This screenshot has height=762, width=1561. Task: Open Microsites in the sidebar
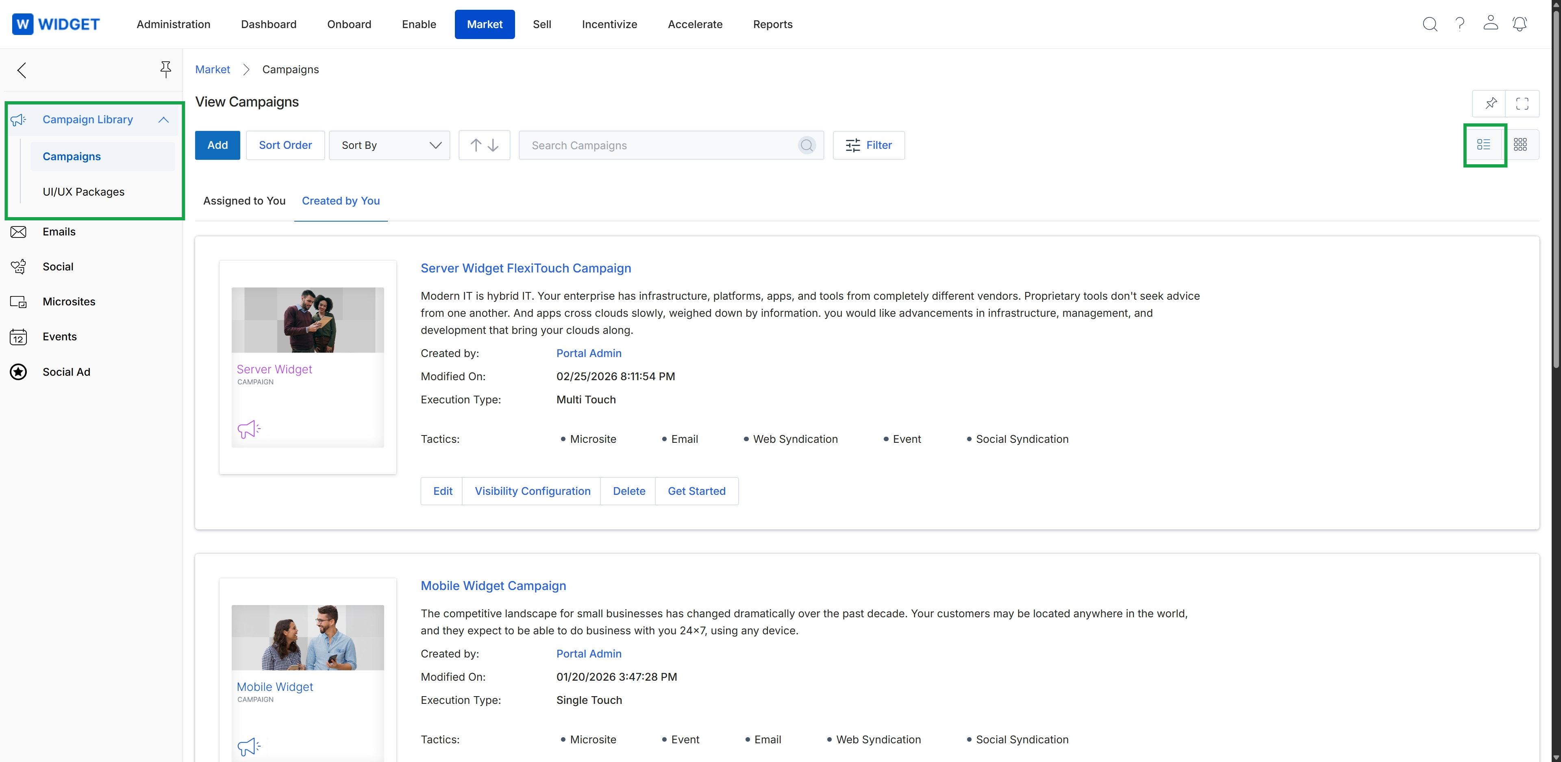click(68, 302)
